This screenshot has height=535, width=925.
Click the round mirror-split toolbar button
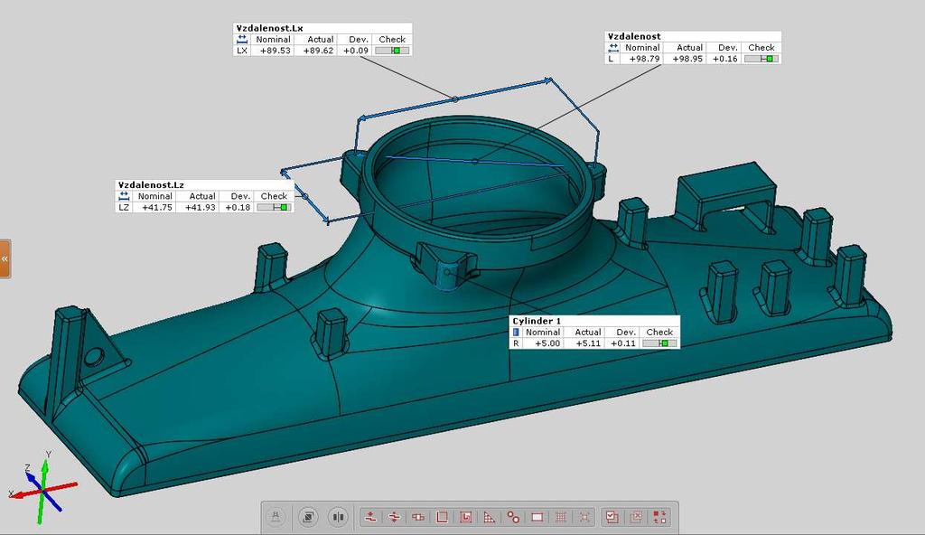(x=338, y=517)
